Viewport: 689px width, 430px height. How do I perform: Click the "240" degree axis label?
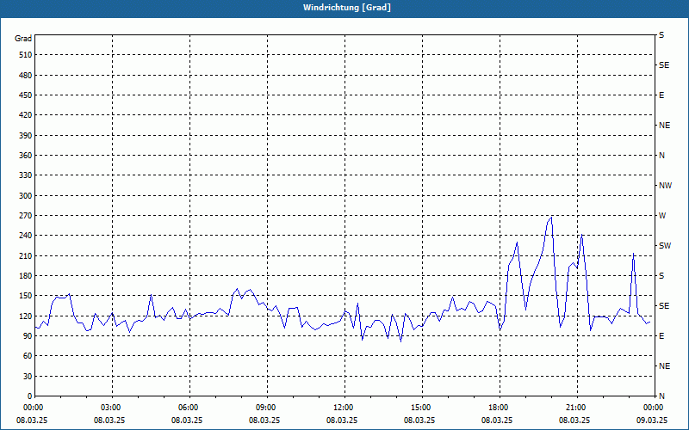pos(26,236)
